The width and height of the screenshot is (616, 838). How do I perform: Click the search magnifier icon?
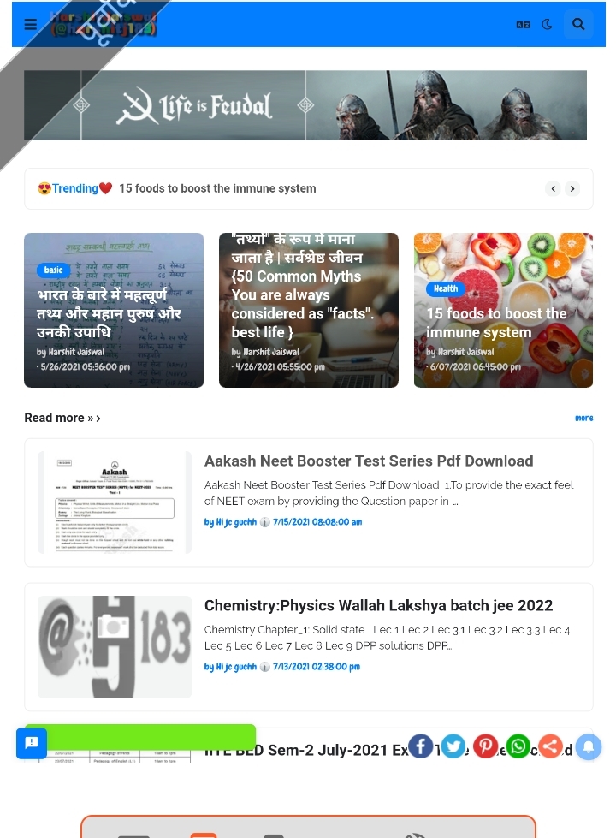[578, 25]
